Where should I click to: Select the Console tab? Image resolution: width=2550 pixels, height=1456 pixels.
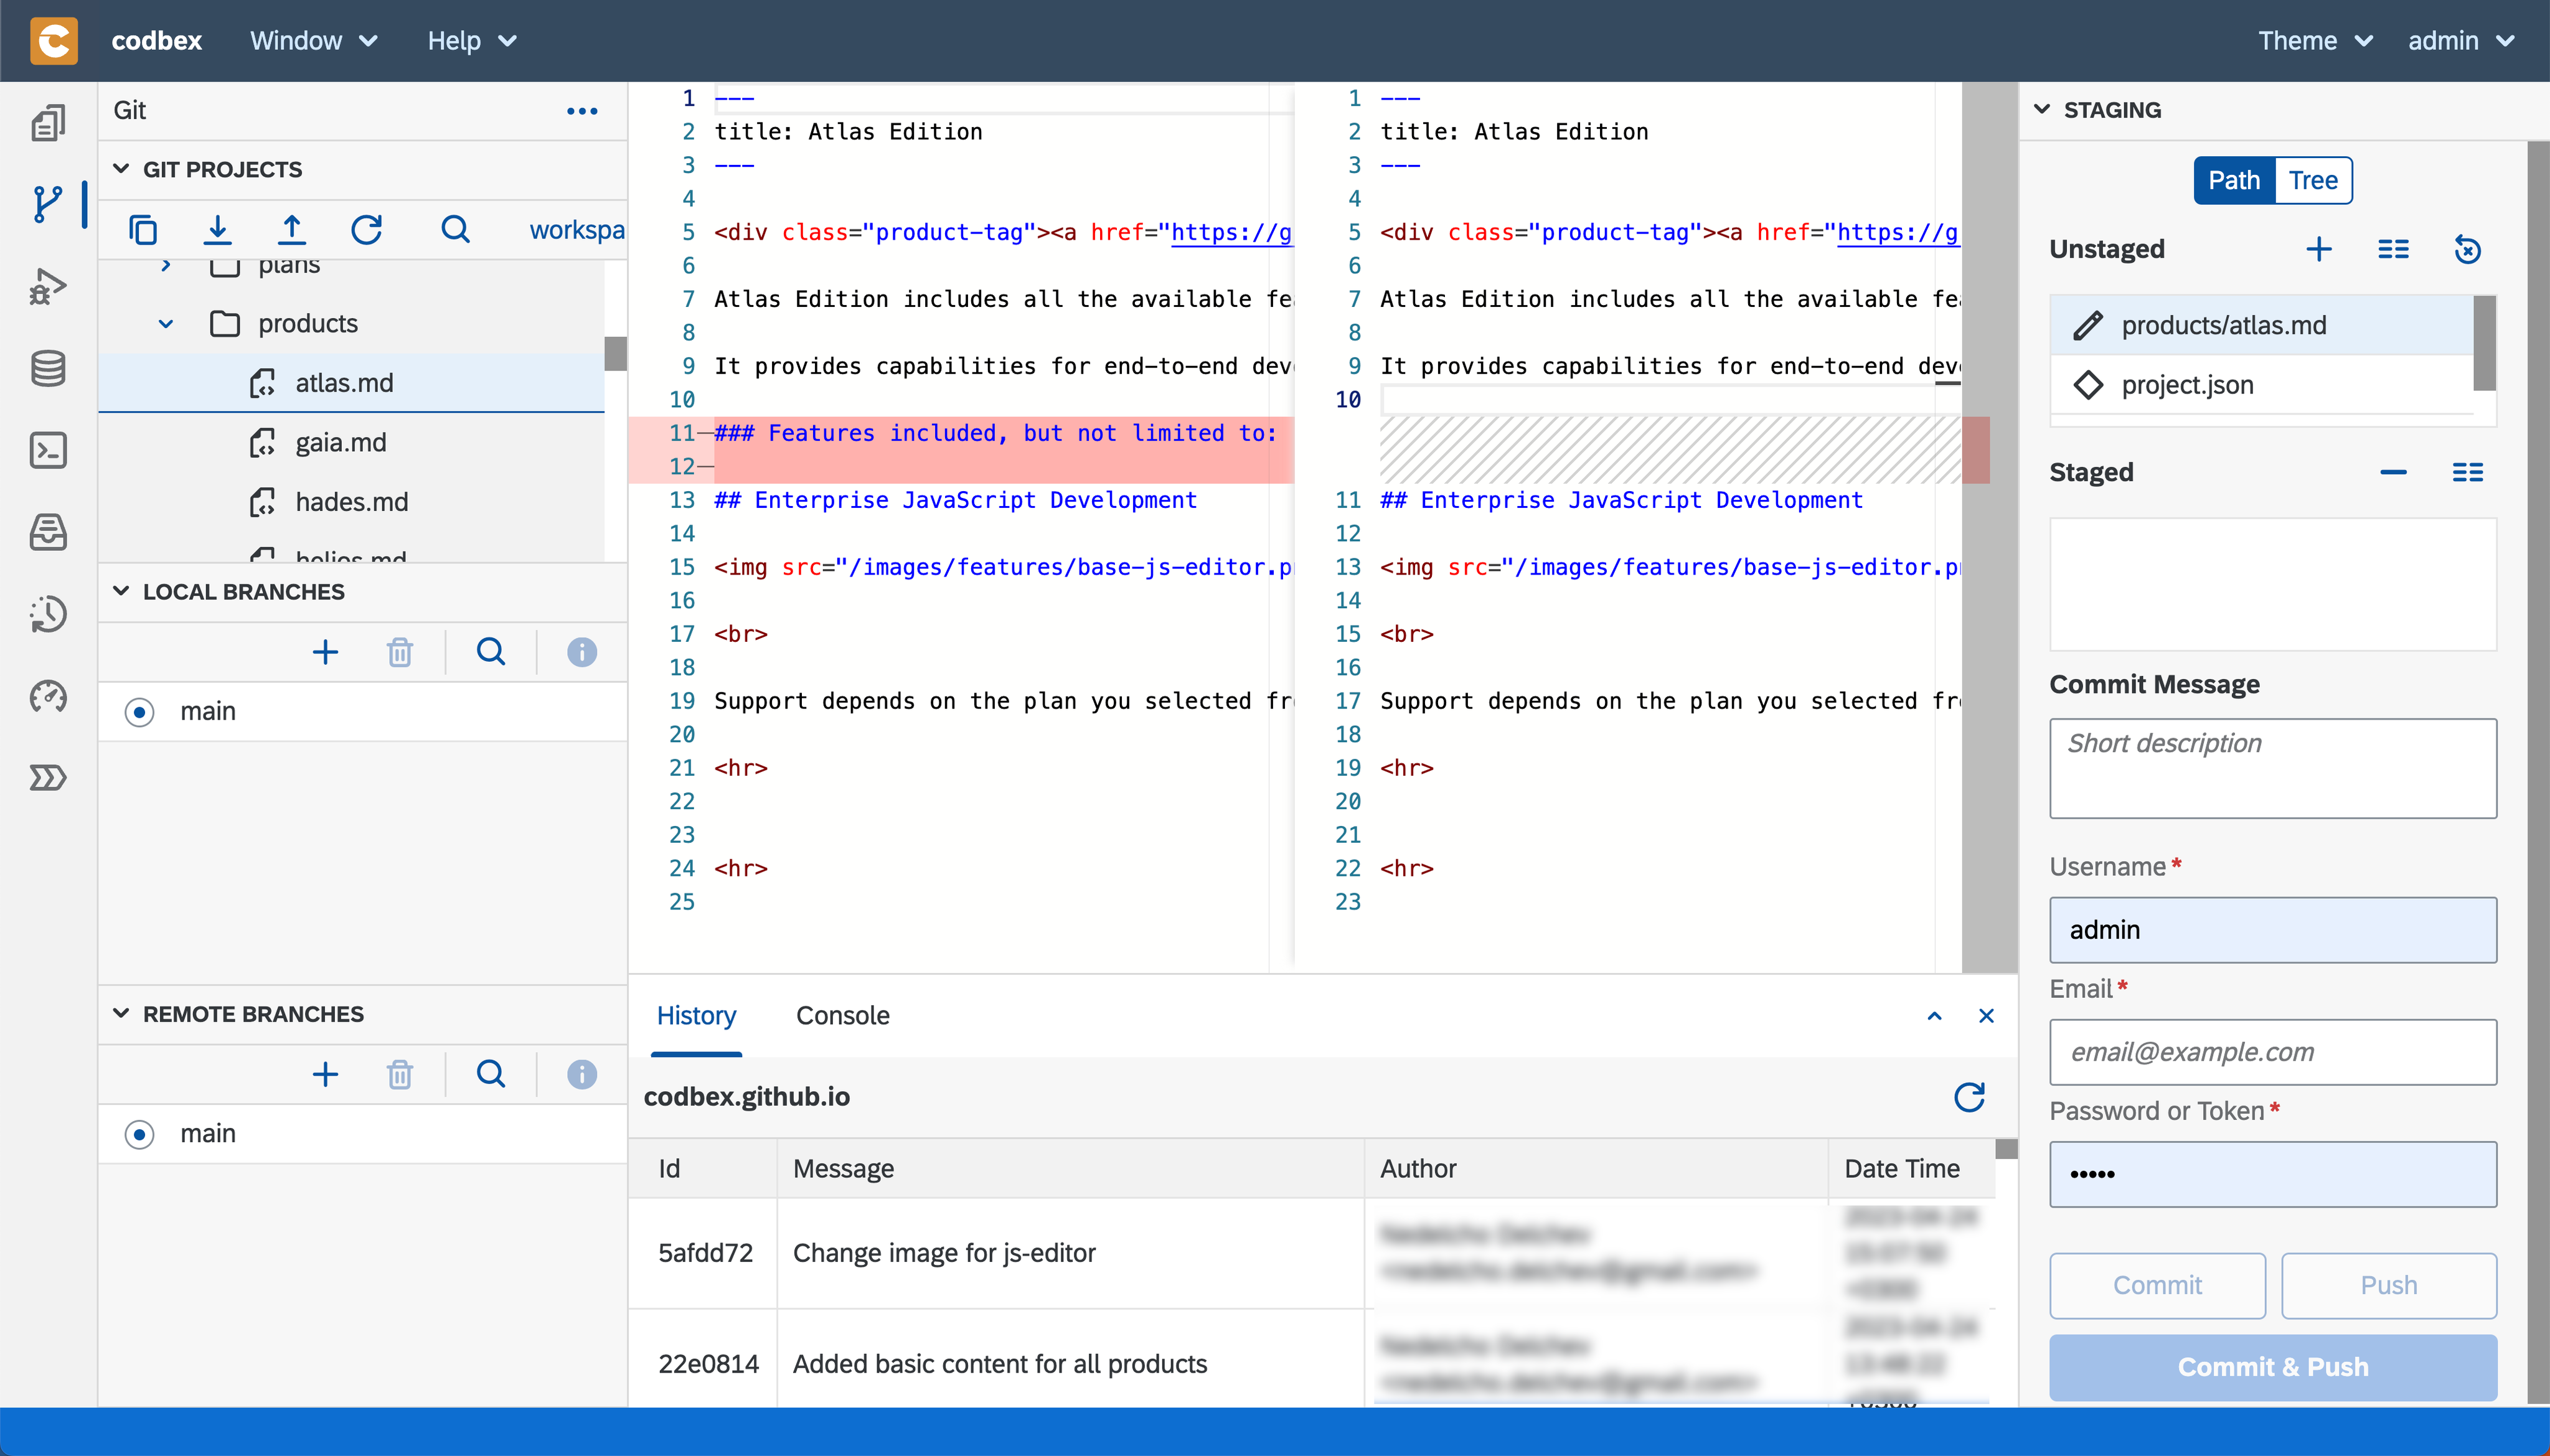tap(842, 1015)
